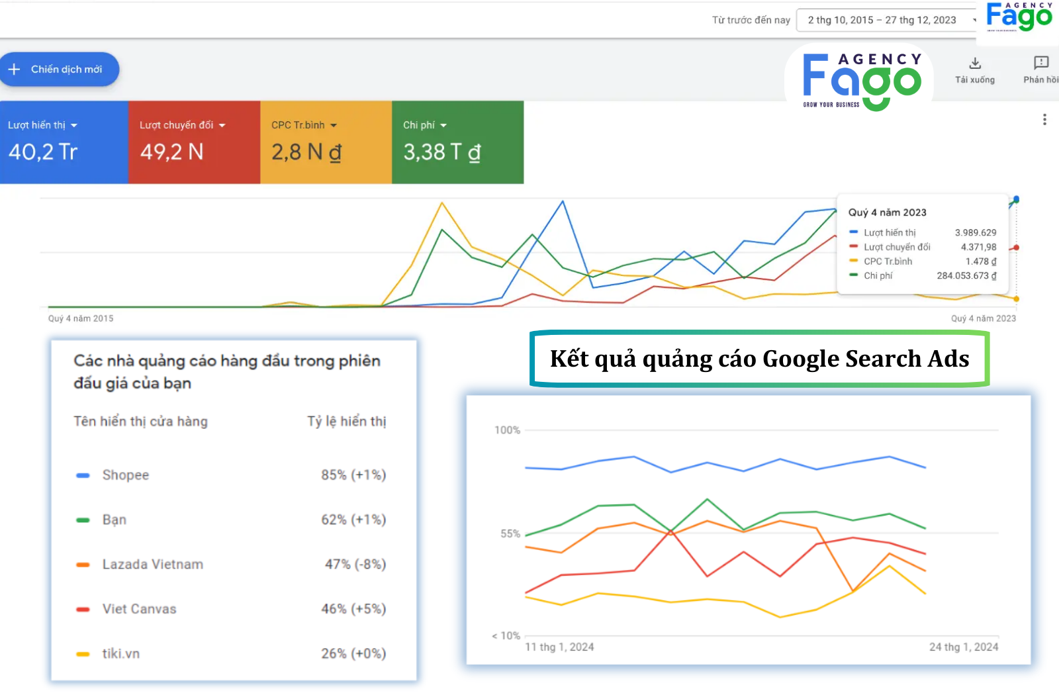Click the Fago Agency logo in top corner

[x=1019, y=17]
